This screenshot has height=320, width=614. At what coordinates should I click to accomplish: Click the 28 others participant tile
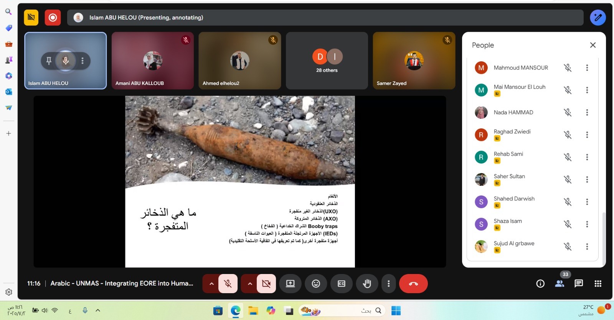[327, 61]
